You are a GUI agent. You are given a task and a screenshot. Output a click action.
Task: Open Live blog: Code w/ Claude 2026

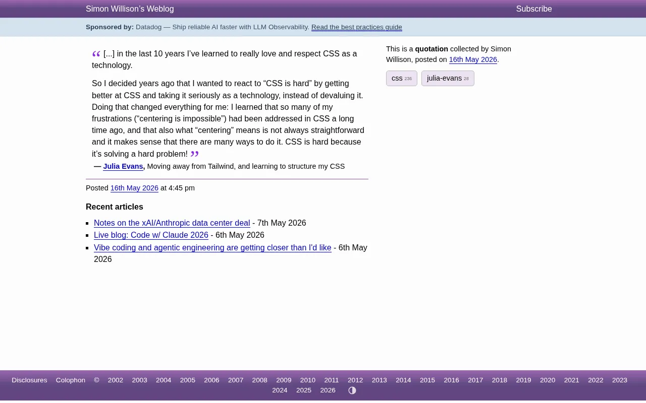point(151,235)
